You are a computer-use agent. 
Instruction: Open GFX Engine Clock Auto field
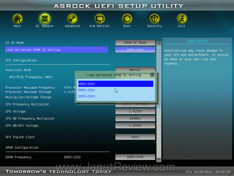135,137
